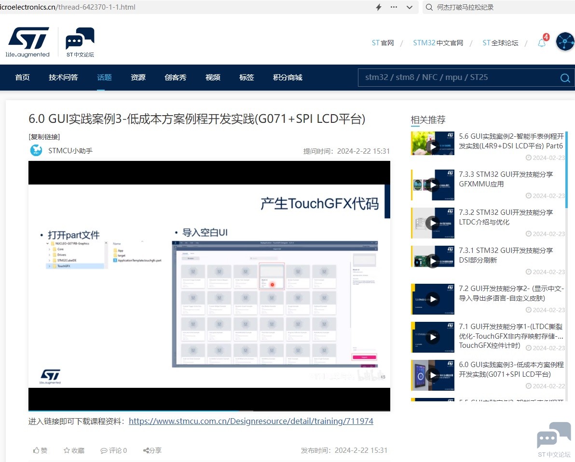This screenshot has height=462, width=575.
Task: Open the 技术问答 nav tab
Action: click(x=64, y=77)
